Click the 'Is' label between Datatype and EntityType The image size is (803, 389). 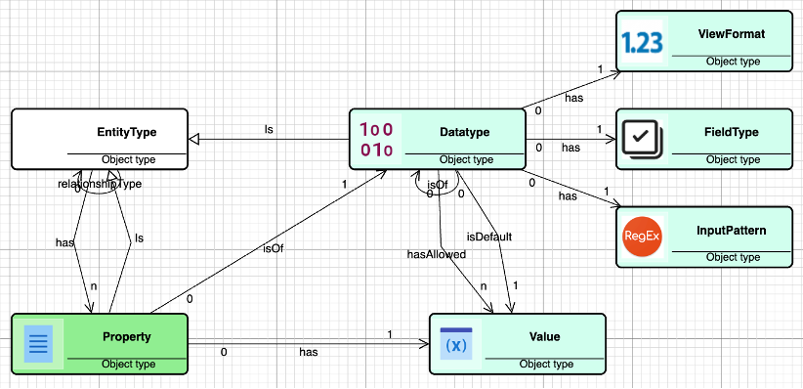click(x=269, y=130)
